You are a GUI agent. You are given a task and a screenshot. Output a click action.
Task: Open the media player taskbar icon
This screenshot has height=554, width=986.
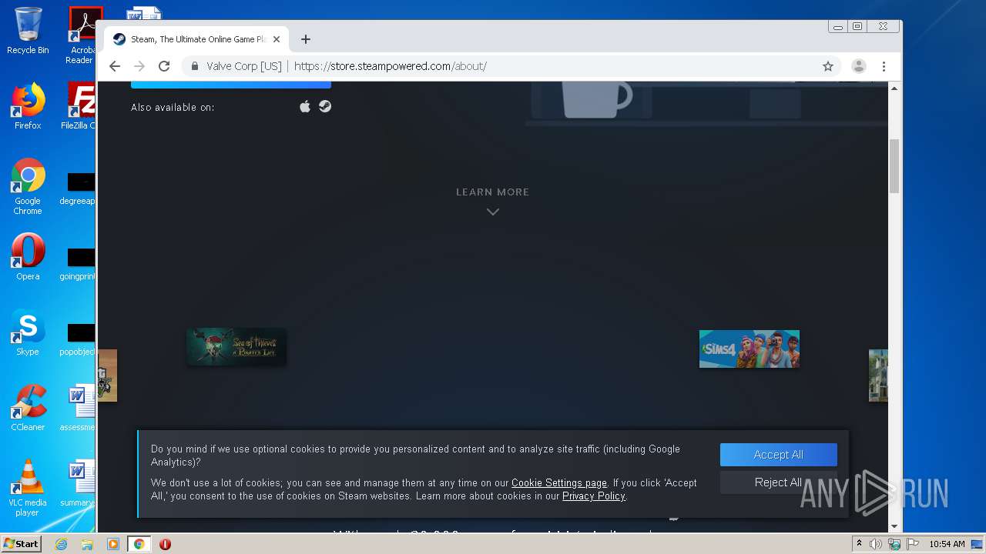pyautogui.click(x=113, y=544)
